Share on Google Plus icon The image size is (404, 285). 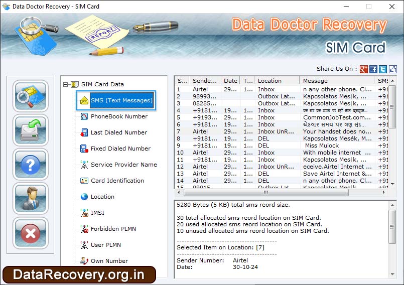point(363,69)
